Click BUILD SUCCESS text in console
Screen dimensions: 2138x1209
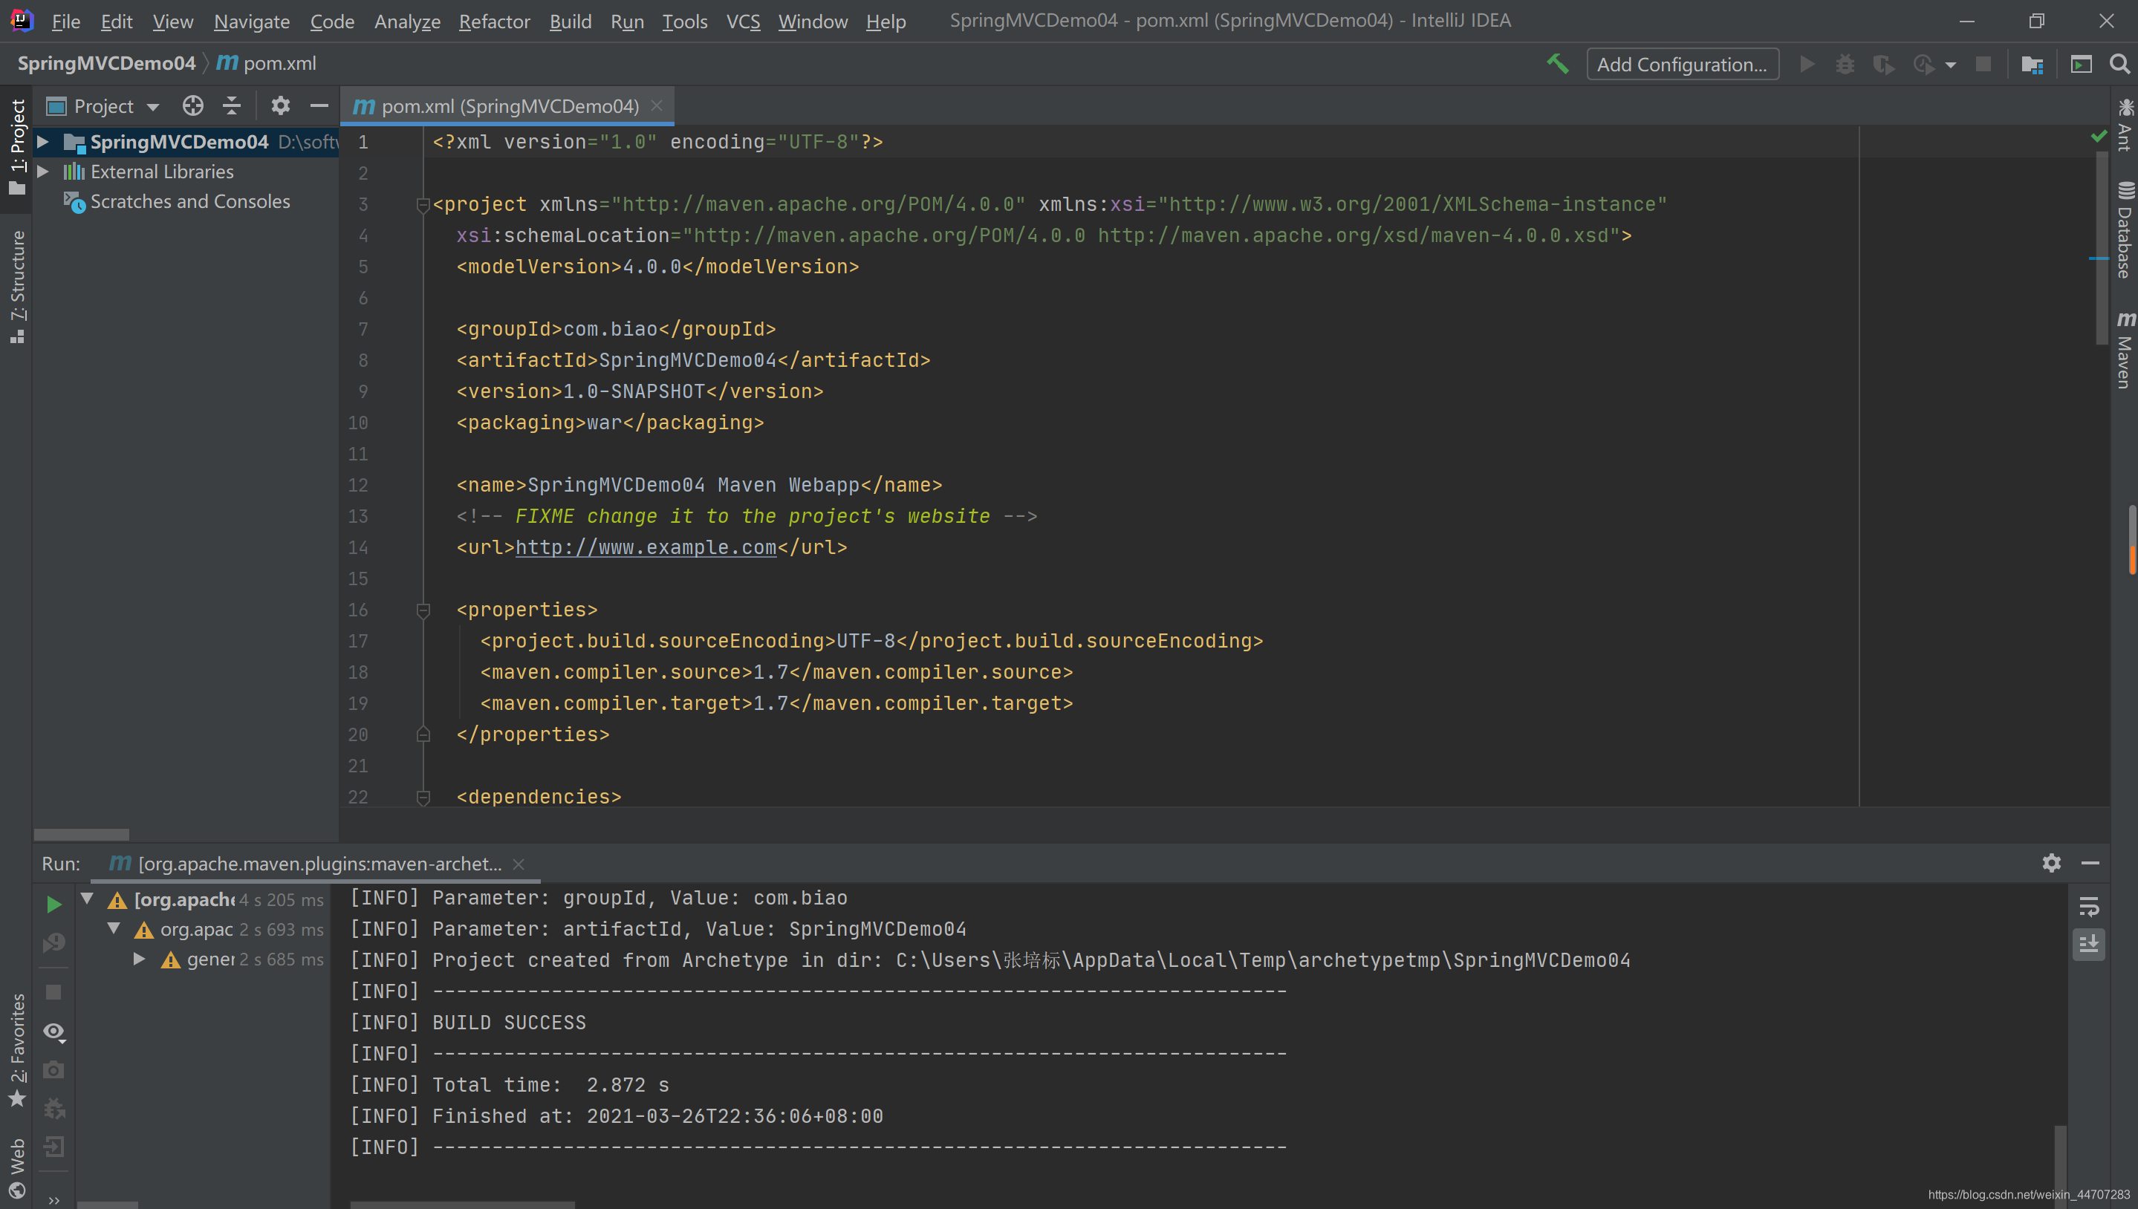pos(509,1022)
